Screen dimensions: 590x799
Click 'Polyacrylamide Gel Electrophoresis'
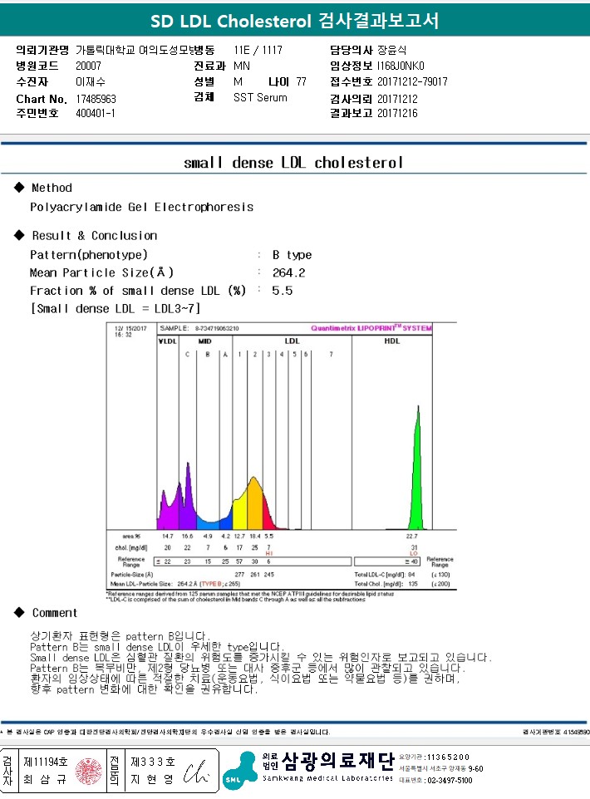pyautogui.click(x=142, y=207)
